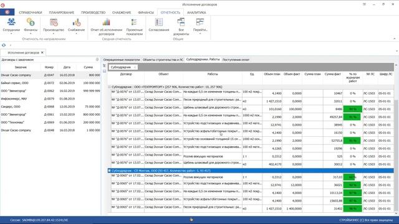
Task: Open quick access toolbar customize arrow
Action: [11, 45]
